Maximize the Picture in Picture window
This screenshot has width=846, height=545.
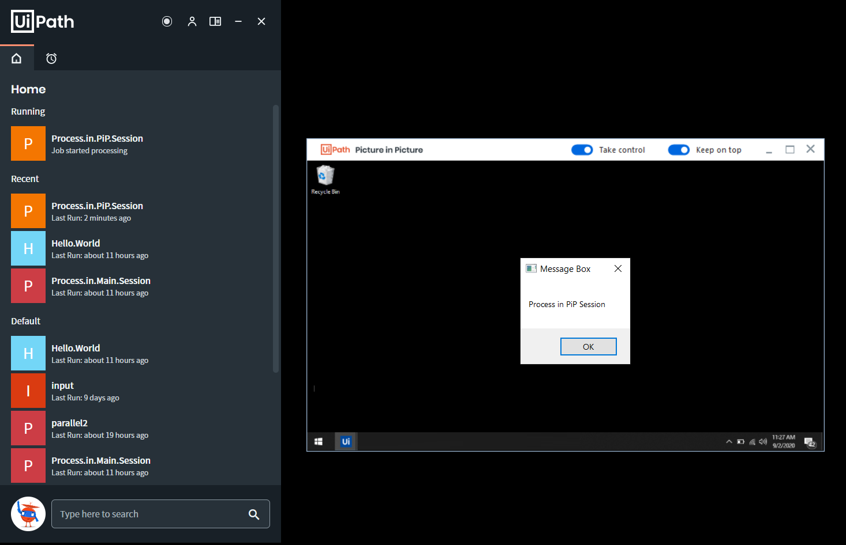click(x=790, y=150)
